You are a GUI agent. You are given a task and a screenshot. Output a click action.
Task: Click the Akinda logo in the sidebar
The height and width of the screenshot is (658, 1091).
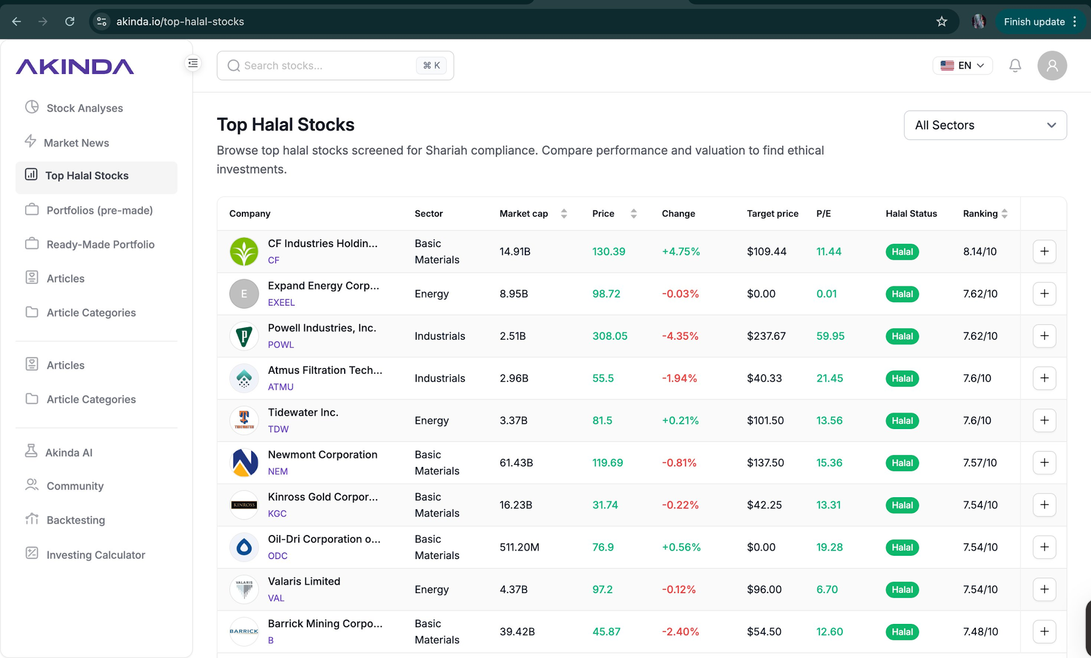pyautogui.click(x=75, y=67)
